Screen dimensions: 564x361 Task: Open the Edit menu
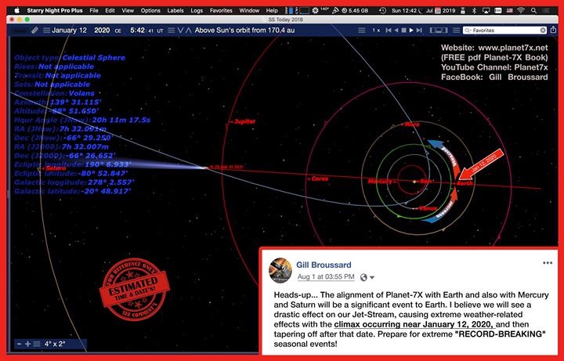coord(110,10)
